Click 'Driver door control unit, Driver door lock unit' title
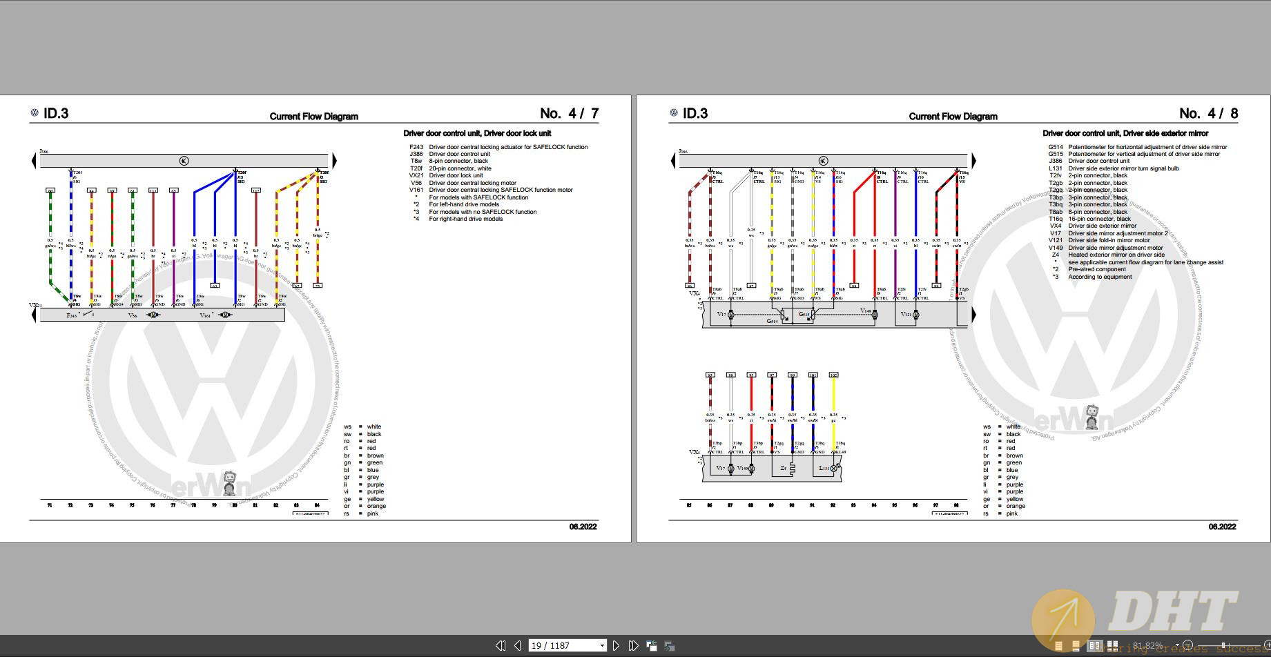Image resolution: width=1271 pixels, height=657 pixels. (x=477, y=133)
